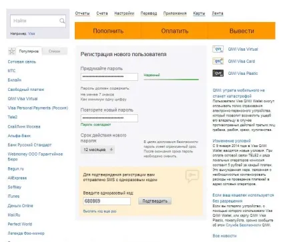Open the Tele2 provider link
Viewport: 283px width, 242px height.
point(13,117)
